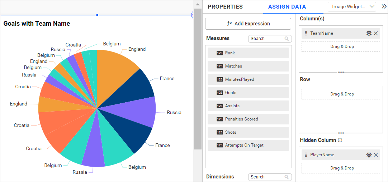Collapse panel using double chevron icon
The width and height of the screenshot is (388, 182).
(x=384, y=6)
